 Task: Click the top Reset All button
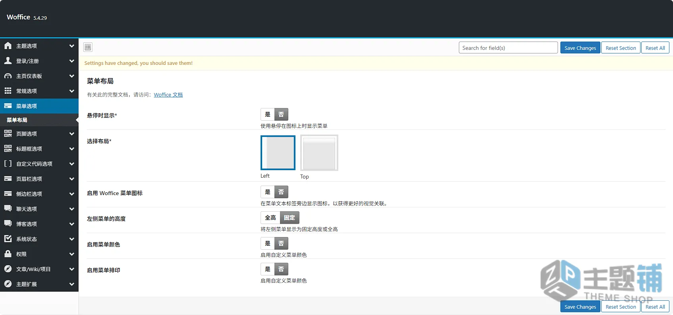click(655, 48)
